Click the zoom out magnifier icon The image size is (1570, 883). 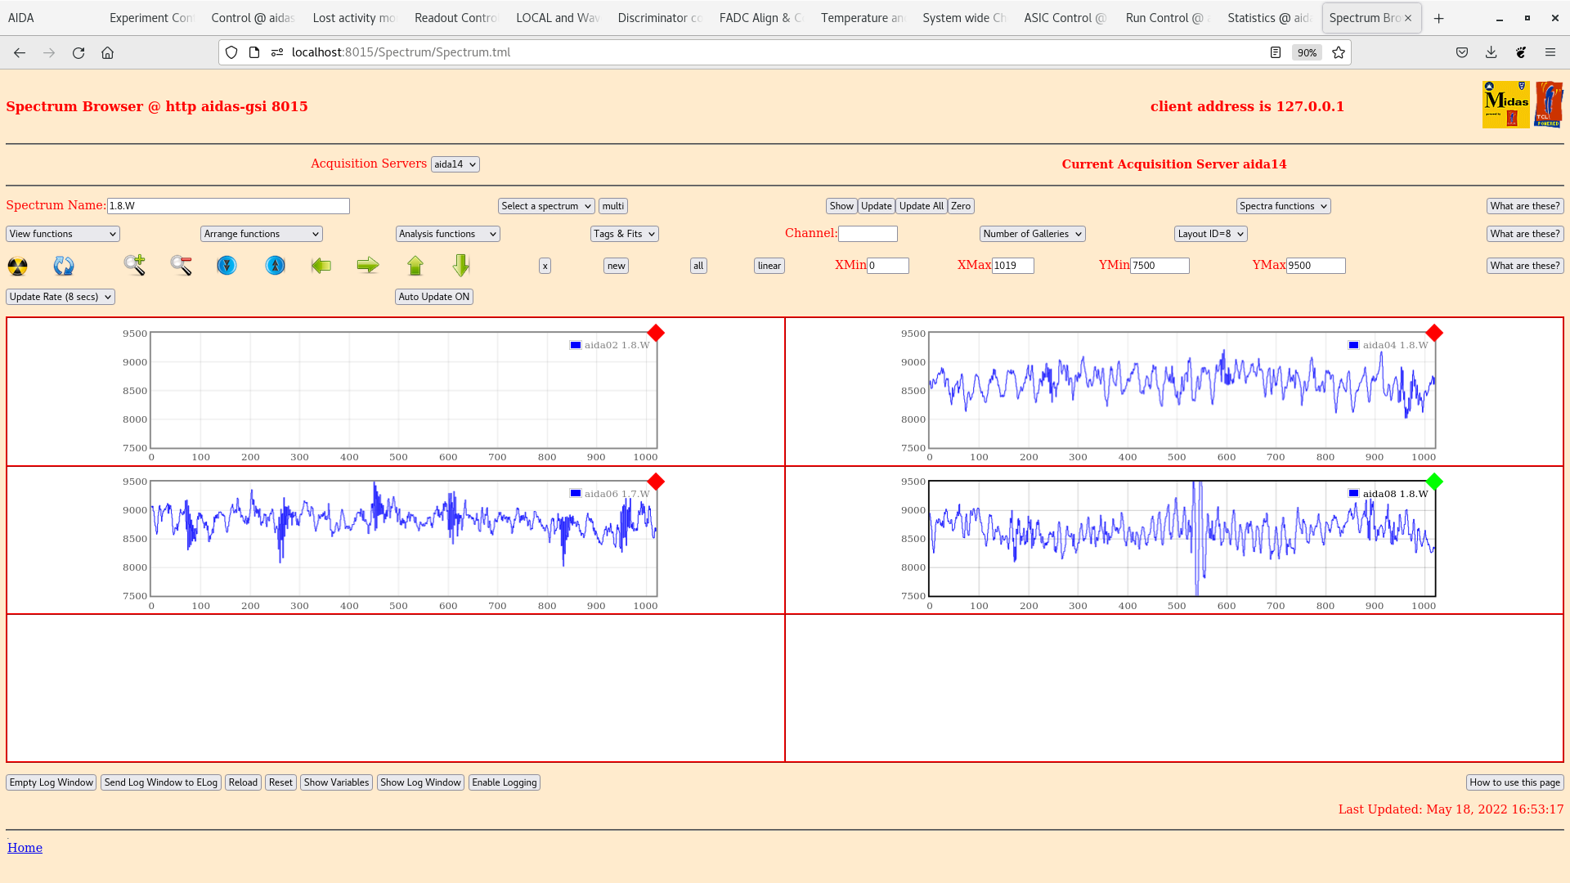pos(182,265)
